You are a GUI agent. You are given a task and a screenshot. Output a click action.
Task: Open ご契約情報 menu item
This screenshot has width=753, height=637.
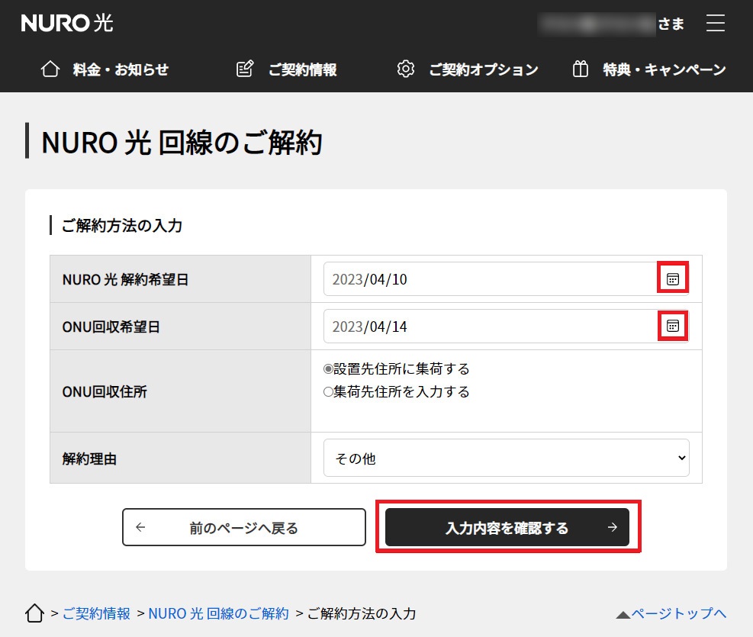click(x=287, y=69)
